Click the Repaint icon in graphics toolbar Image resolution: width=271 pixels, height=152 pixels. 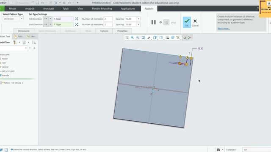click(143, 38)
